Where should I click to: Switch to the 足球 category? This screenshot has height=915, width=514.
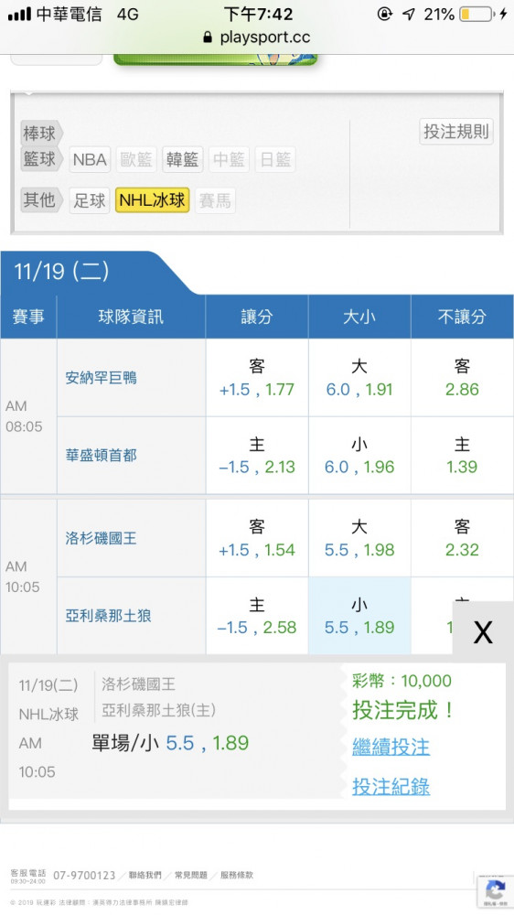click(x=90, y=200)
